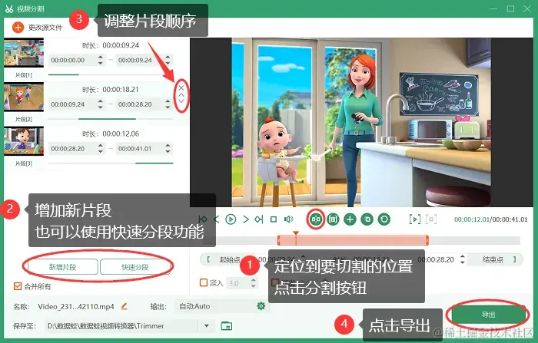Viewport: 538px width, 343px height.
Task: Decrease segment 1 end time 00:00:09.24
Action: [168, 63]
